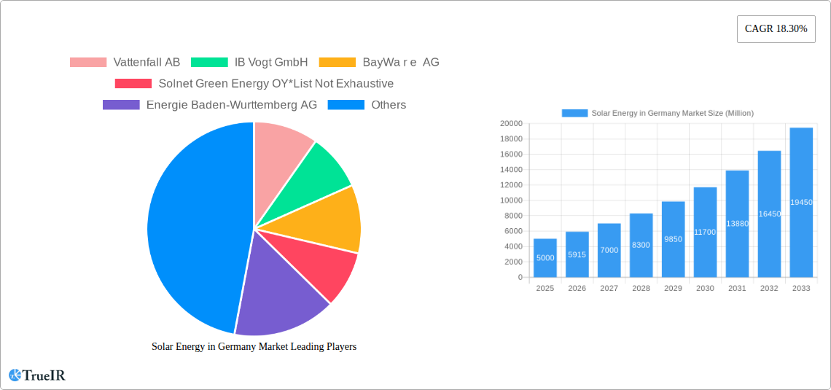Toggle Energie Baden-Wurttemberg AG legend swatch
The image size is (831, 390).
click(121, 104)
